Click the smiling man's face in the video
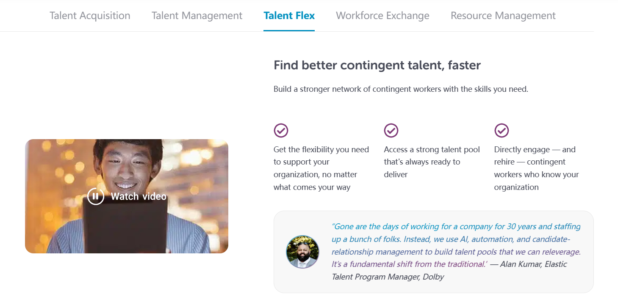 [126, 165]
